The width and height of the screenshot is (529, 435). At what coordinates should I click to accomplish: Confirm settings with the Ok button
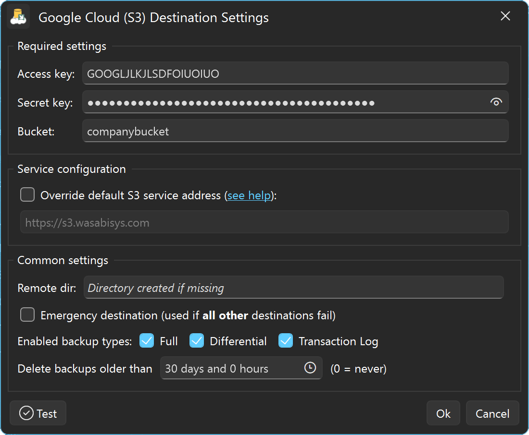[443, 413]
